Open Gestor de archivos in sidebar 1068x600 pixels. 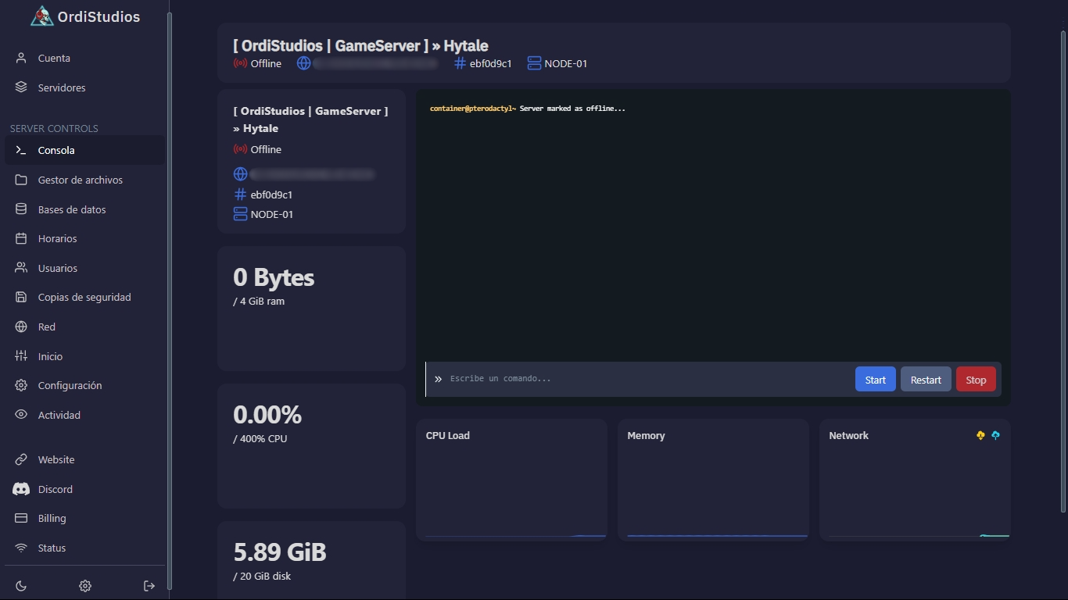(80, 180)
